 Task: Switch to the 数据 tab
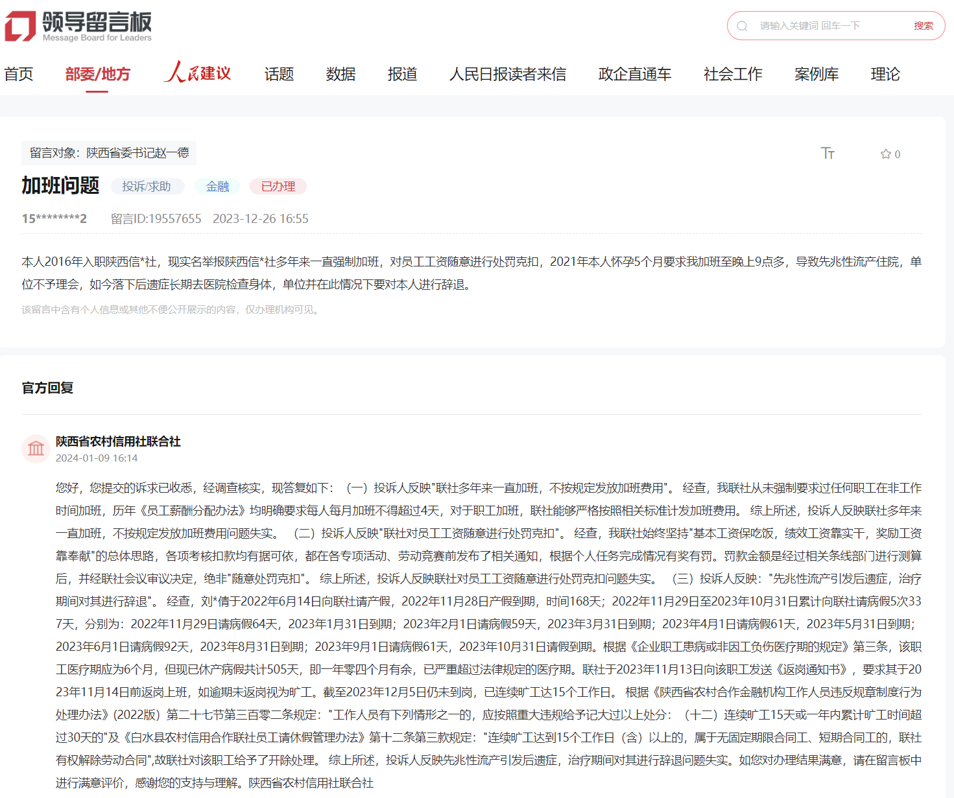click(341, 74)
